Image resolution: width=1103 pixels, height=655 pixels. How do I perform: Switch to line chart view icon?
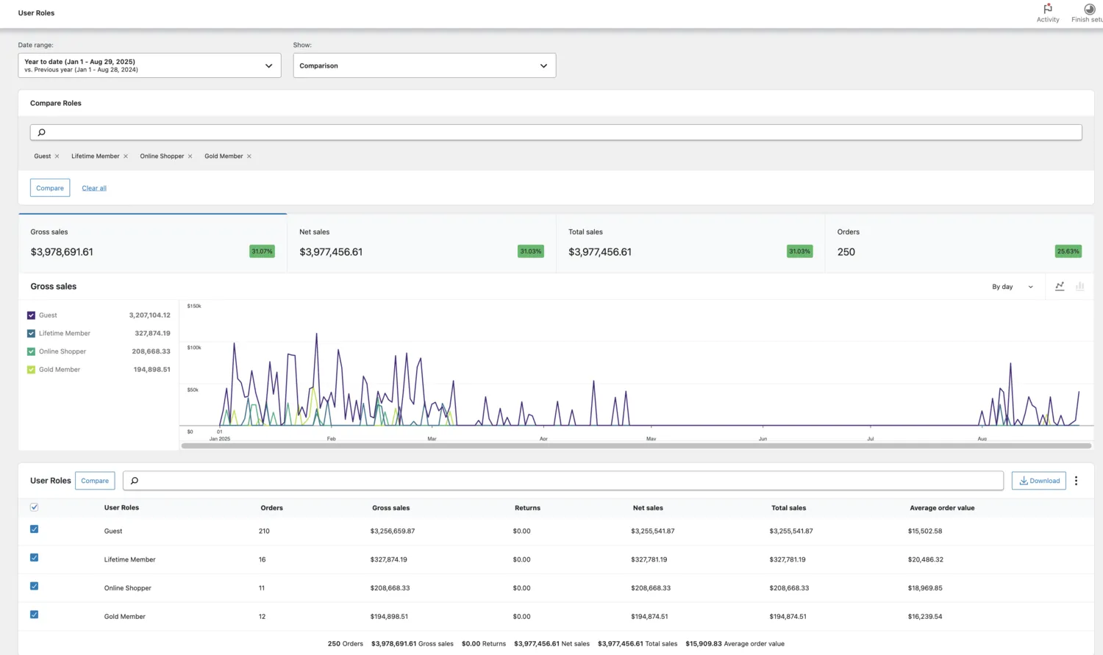(1060, 287)
